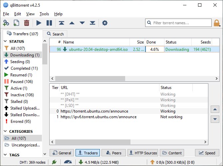
Task: Toggle alternative speed limits speedometer icon
Action: (x=68, y=162)
